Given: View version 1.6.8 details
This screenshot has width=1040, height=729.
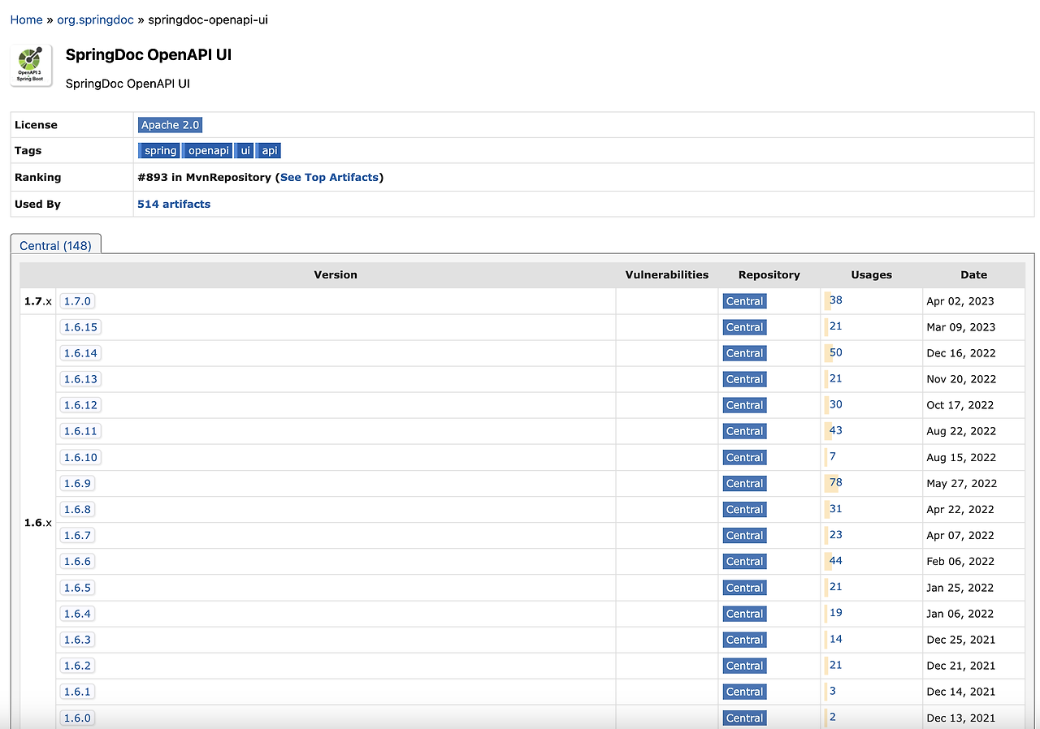Looking at the screenshot, I should (x=78, y=509).
